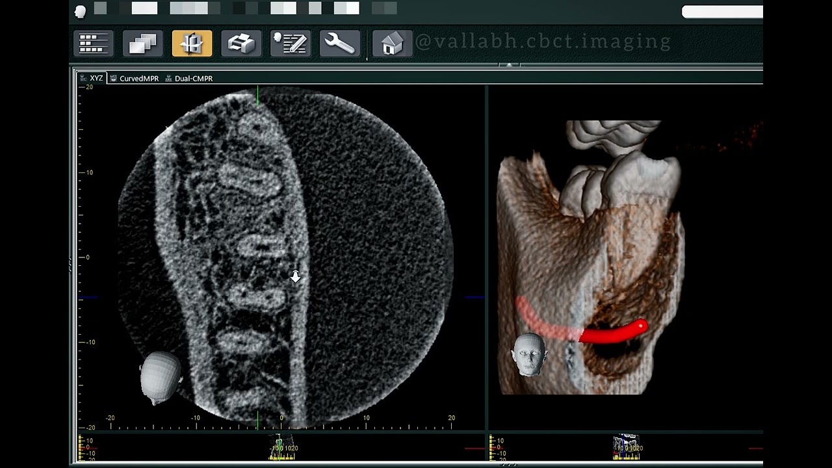Open the wrench settings tool
This screenshot has width=832, height=468.
tap(340, 44)
